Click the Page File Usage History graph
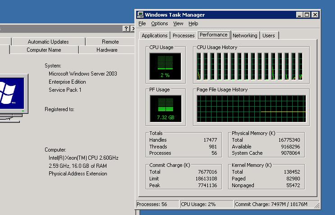 click(251, 109)
